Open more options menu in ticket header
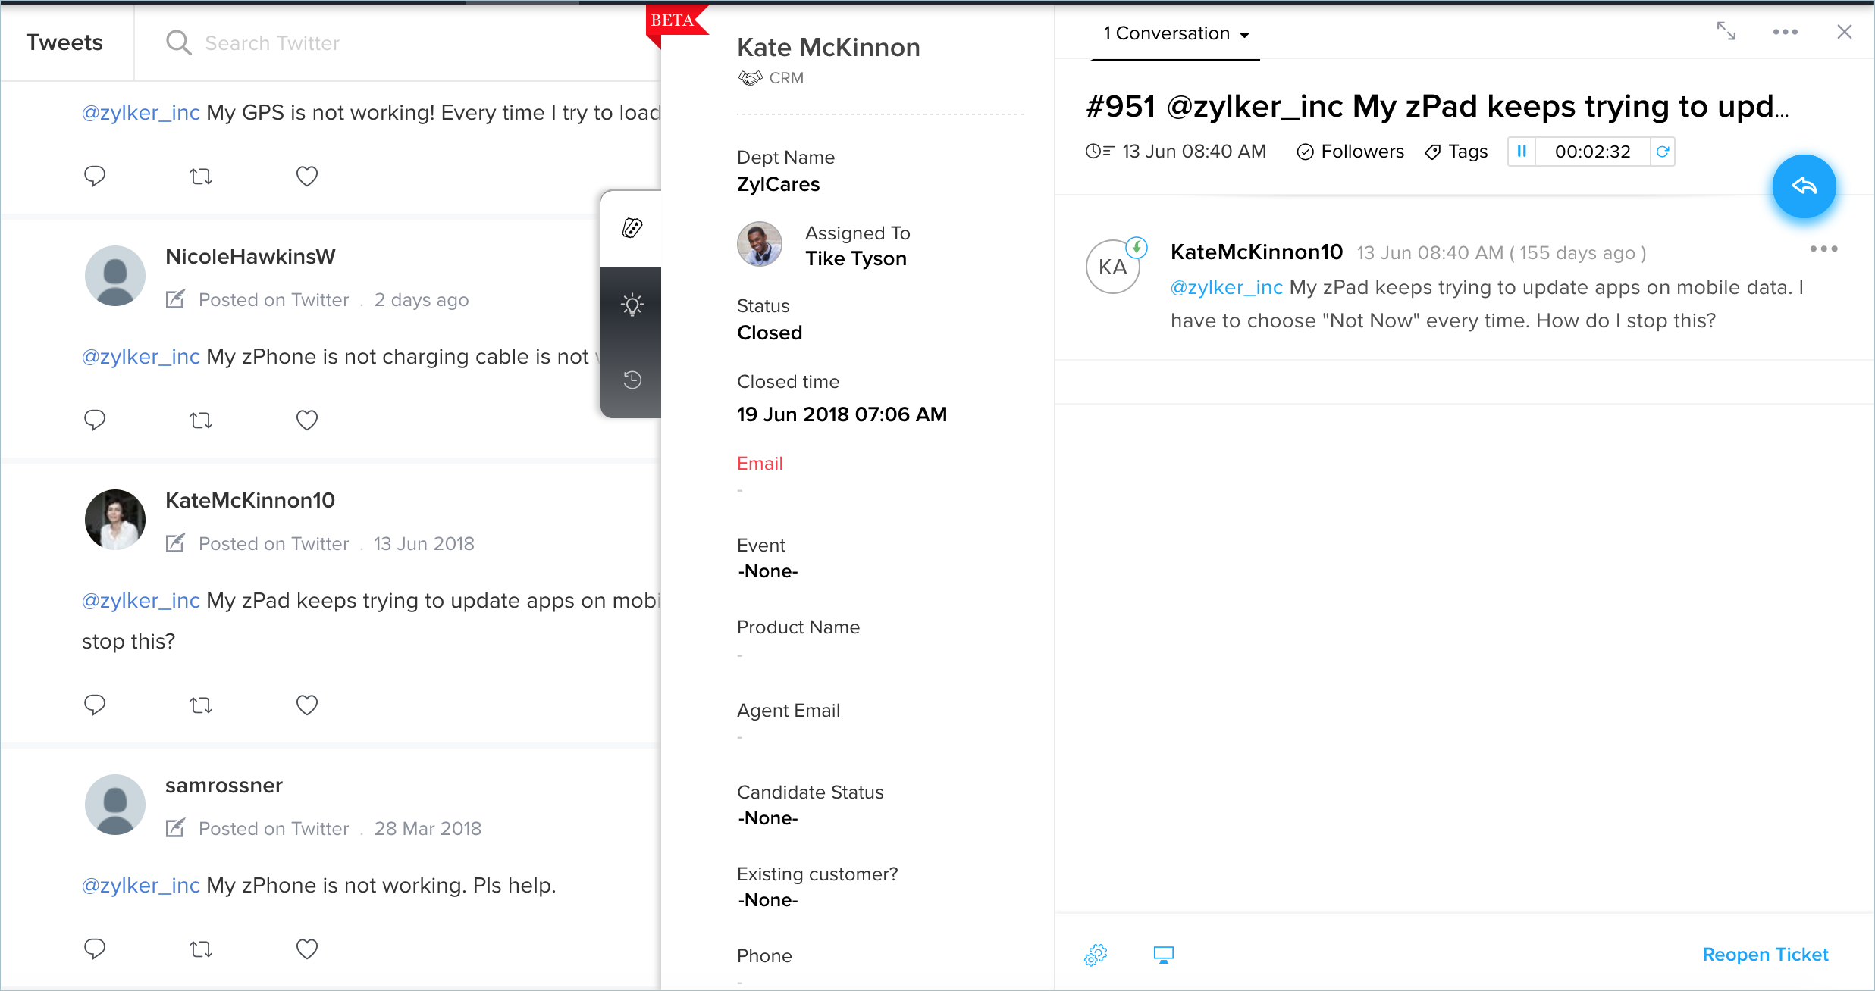This screenshot has height=991, width=1875. click(1785, 32)
